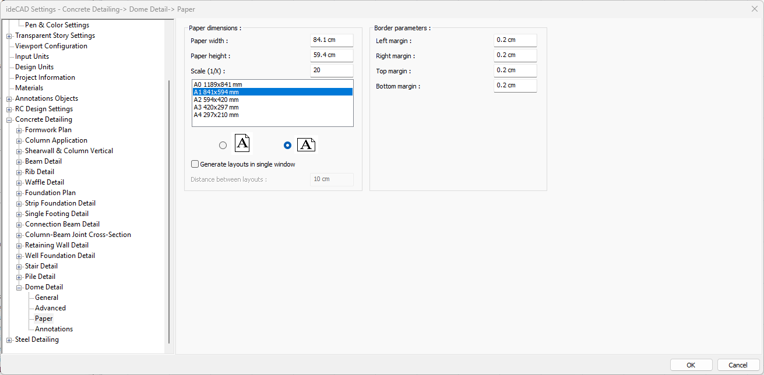764x375 pixels.
Task: Select the Advanced item under Dome Detail
Action: (x=50, y=308)
